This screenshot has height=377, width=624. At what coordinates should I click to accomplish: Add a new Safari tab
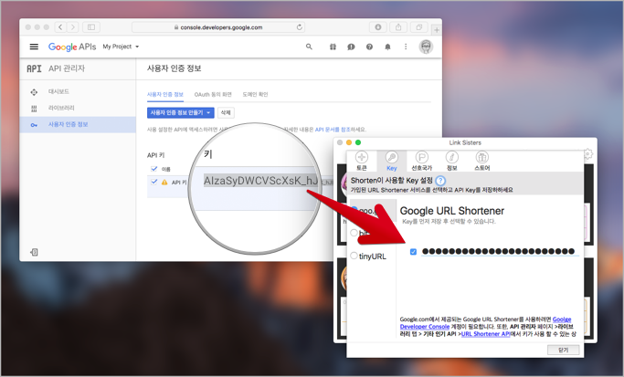[437, 30]
